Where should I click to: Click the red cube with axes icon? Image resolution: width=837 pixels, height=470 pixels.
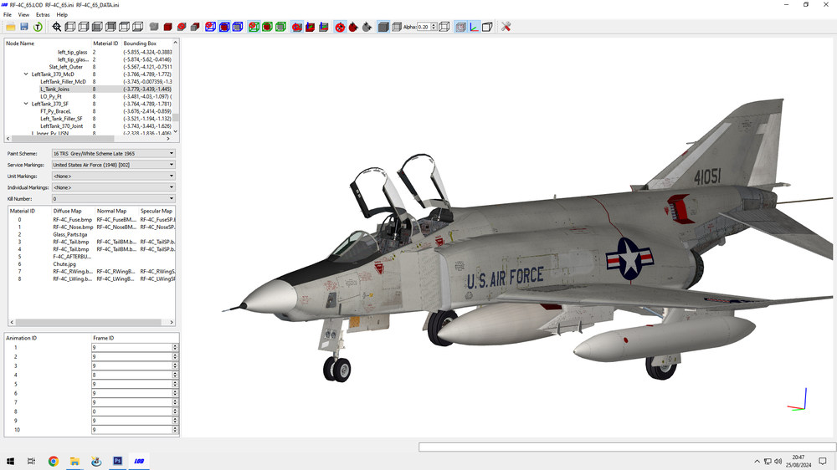311,27
